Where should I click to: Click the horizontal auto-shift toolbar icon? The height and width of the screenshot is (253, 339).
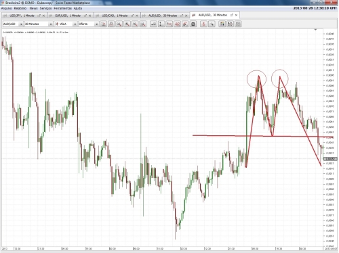pos(153,24)
